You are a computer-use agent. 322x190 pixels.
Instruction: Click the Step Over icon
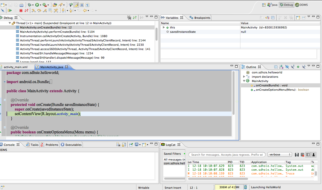click(39, 11)
